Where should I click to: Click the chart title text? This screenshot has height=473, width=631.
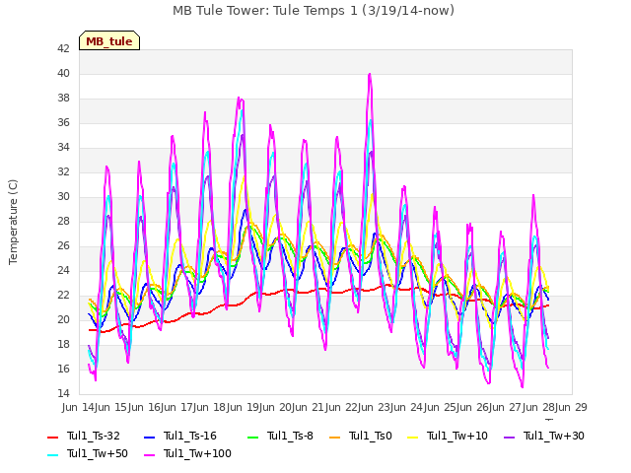(314, 11)
